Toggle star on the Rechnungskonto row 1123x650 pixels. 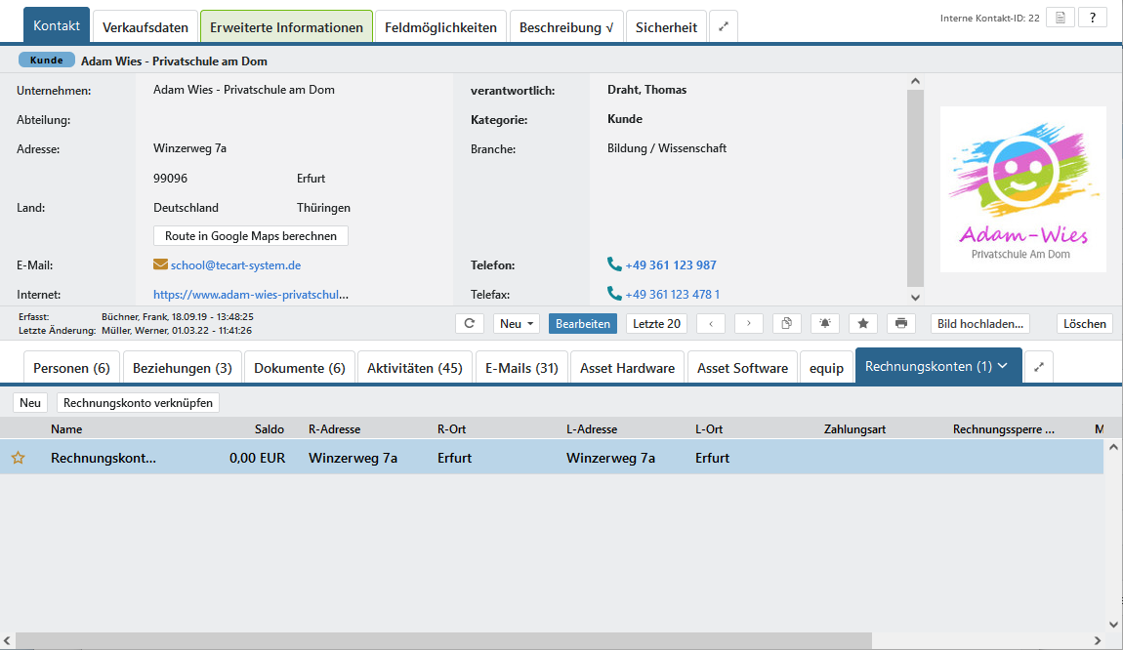(x=18, y=458)
